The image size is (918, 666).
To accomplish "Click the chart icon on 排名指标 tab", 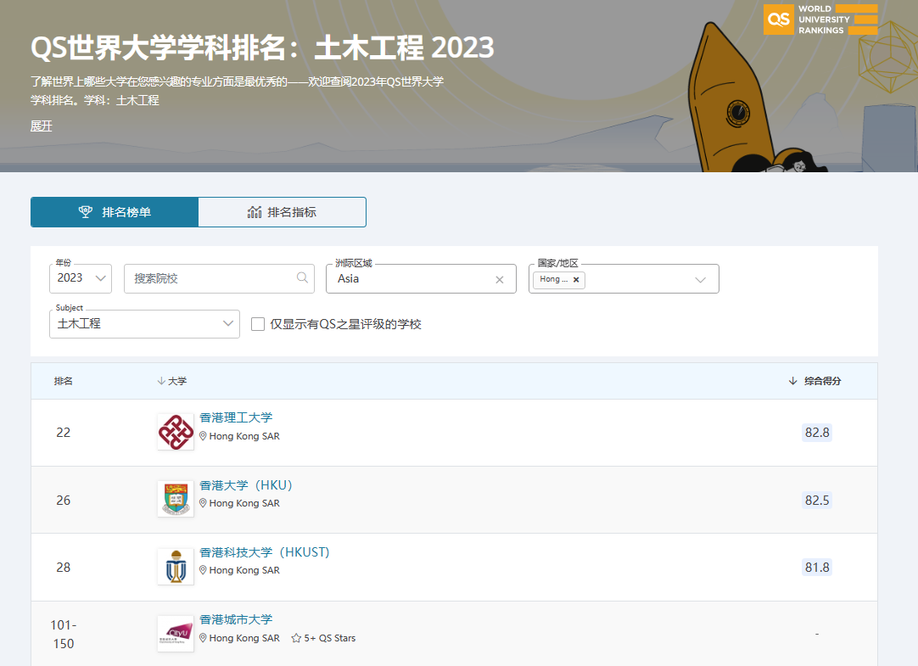I will (254, 212).
